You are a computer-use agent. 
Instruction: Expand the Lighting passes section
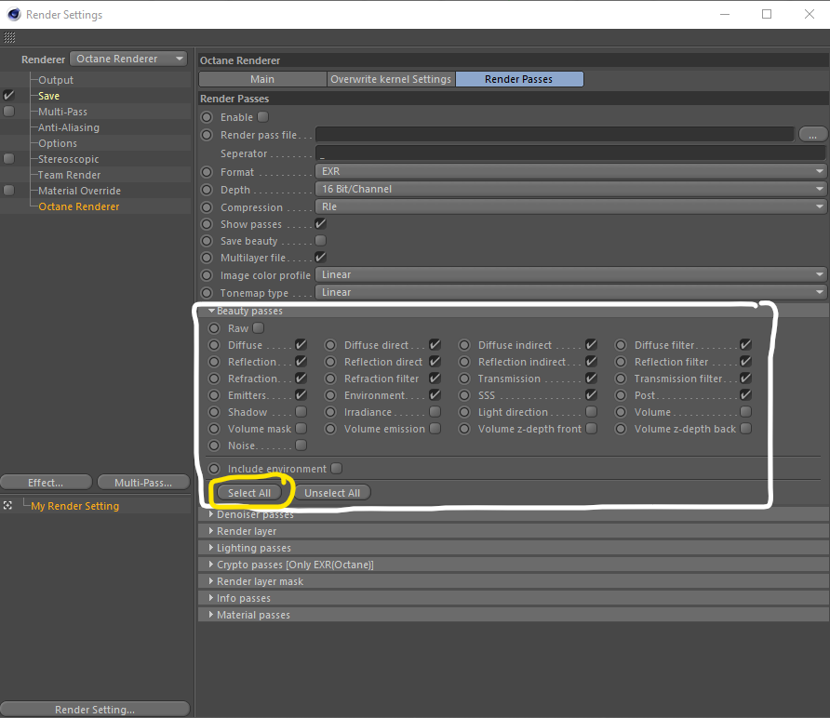coord(211,548)
